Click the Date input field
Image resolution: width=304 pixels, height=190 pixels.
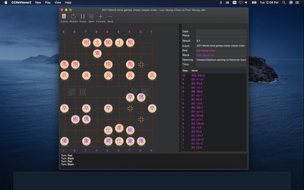click(x=221, y=32)
